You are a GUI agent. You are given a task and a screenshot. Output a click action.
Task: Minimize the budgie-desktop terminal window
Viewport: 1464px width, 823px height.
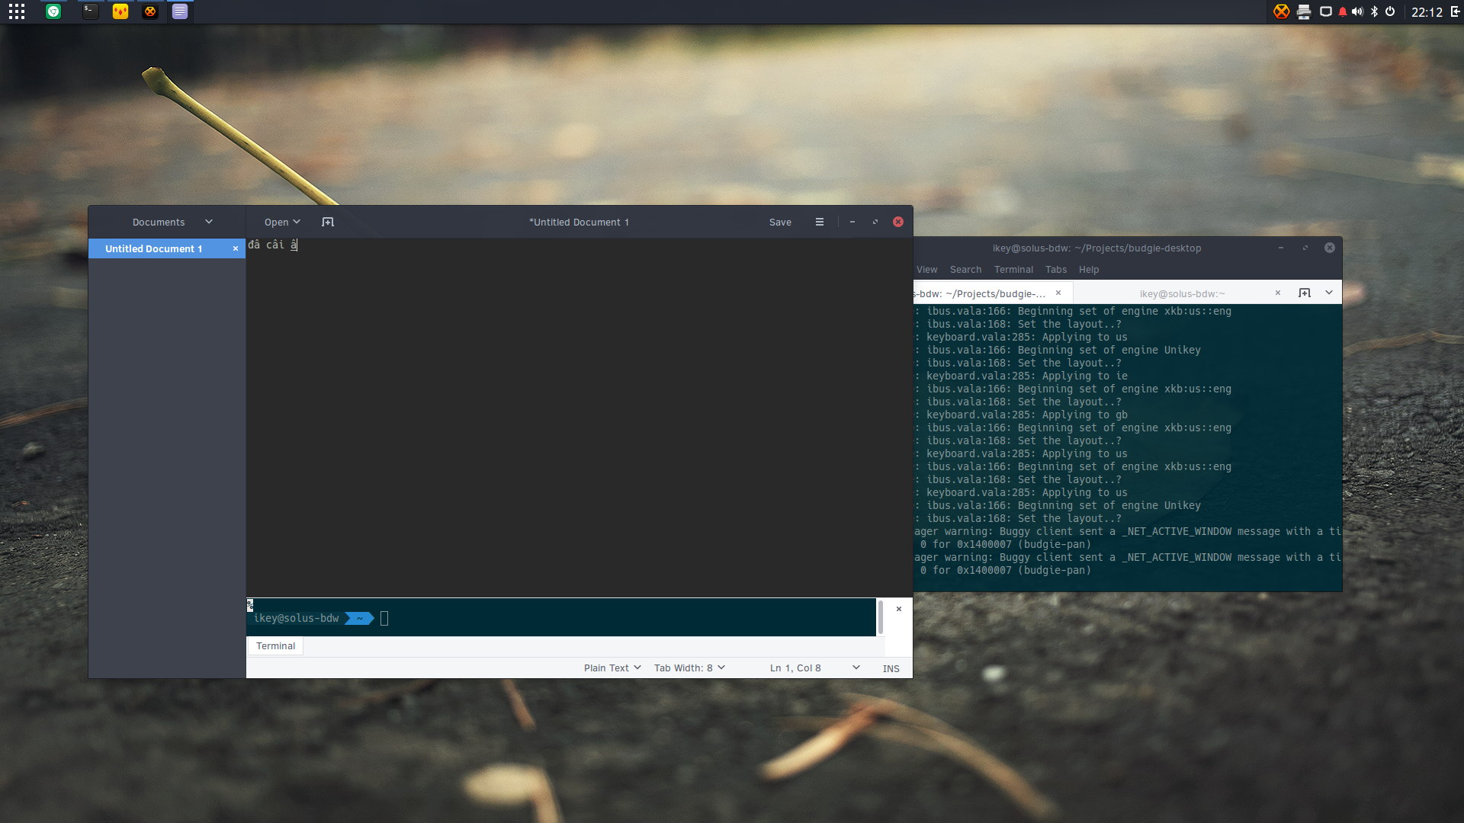coord(1281,248)
